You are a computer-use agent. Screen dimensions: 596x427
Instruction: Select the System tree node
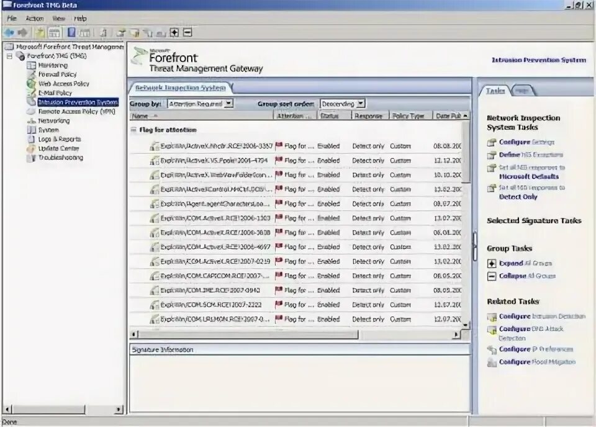pos(48,130)
